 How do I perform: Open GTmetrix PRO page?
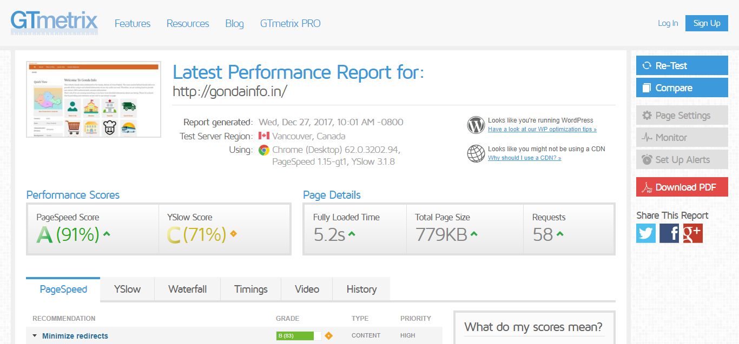[291, 23]
